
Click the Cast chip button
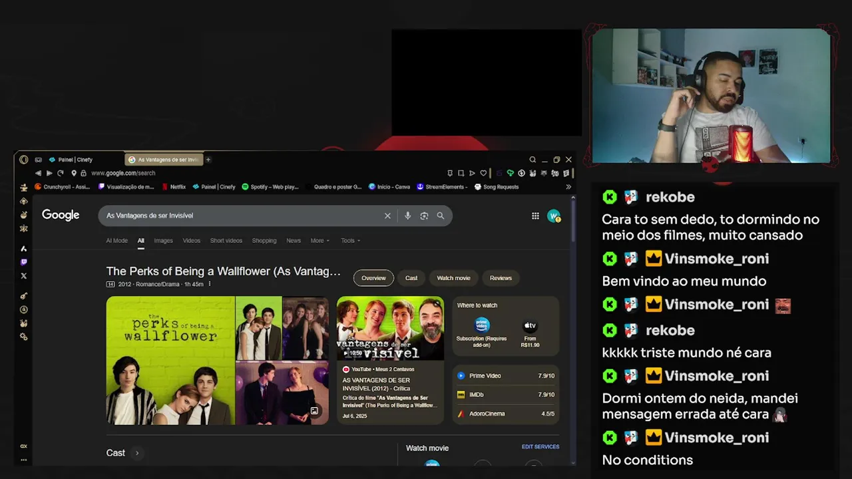click(x=411, y=278)
